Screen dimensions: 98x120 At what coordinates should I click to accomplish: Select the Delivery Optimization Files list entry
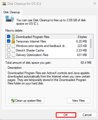[47, 55]
